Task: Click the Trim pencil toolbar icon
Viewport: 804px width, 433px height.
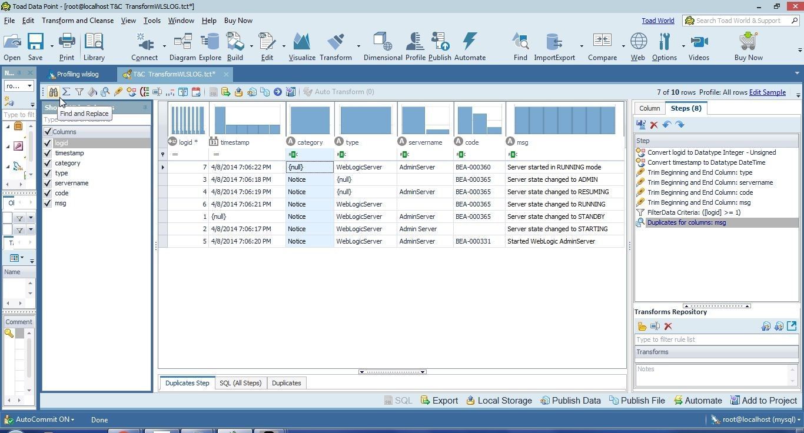Action: click(118, 92)
